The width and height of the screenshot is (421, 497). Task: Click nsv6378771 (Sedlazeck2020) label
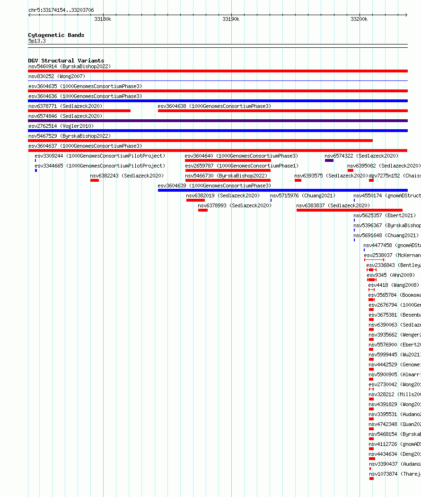(65, 106)
